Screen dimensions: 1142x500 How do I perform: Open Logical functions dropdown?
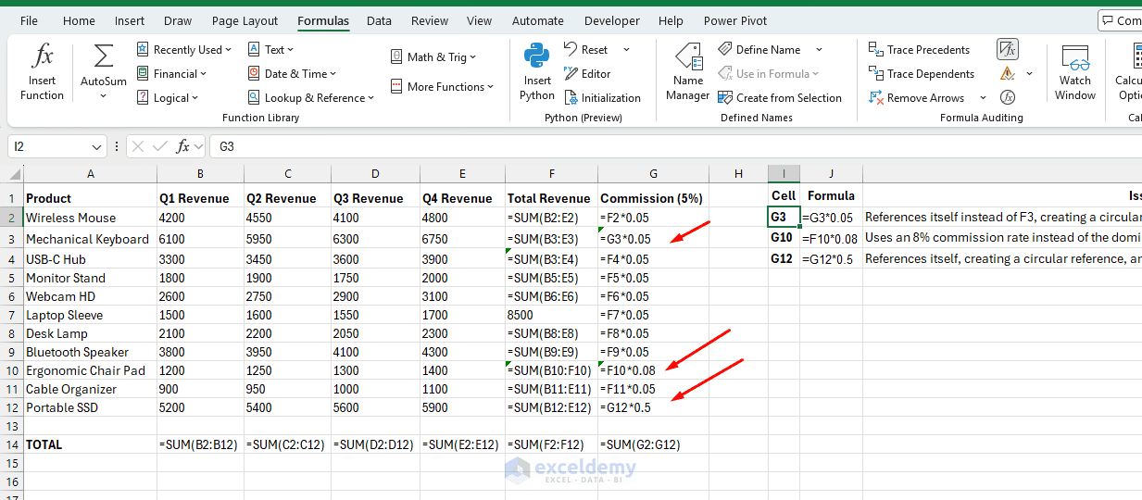coord(168,98)
